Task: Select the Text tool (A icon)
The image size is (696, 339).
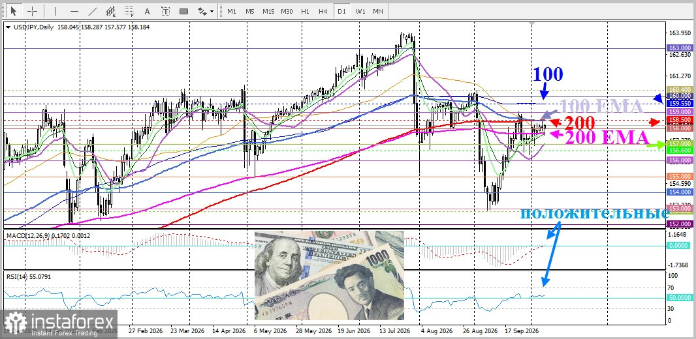Action: tap(148, 11)
